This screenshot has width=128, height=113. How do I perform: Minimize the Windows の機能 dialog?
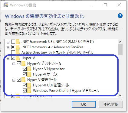[92, 5]
